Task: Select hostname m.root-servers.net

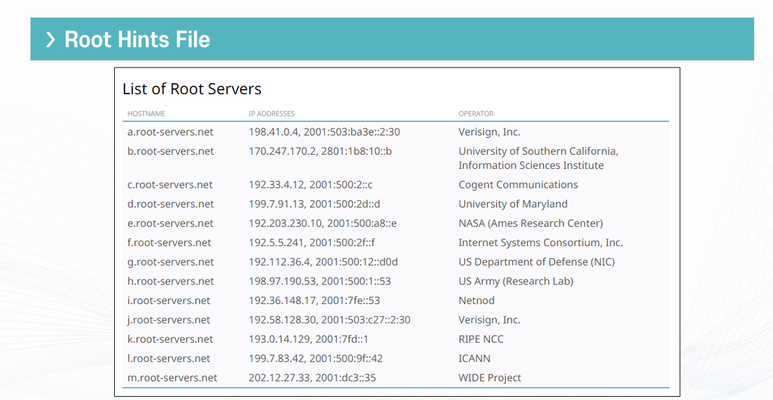Action: (172, 377)
